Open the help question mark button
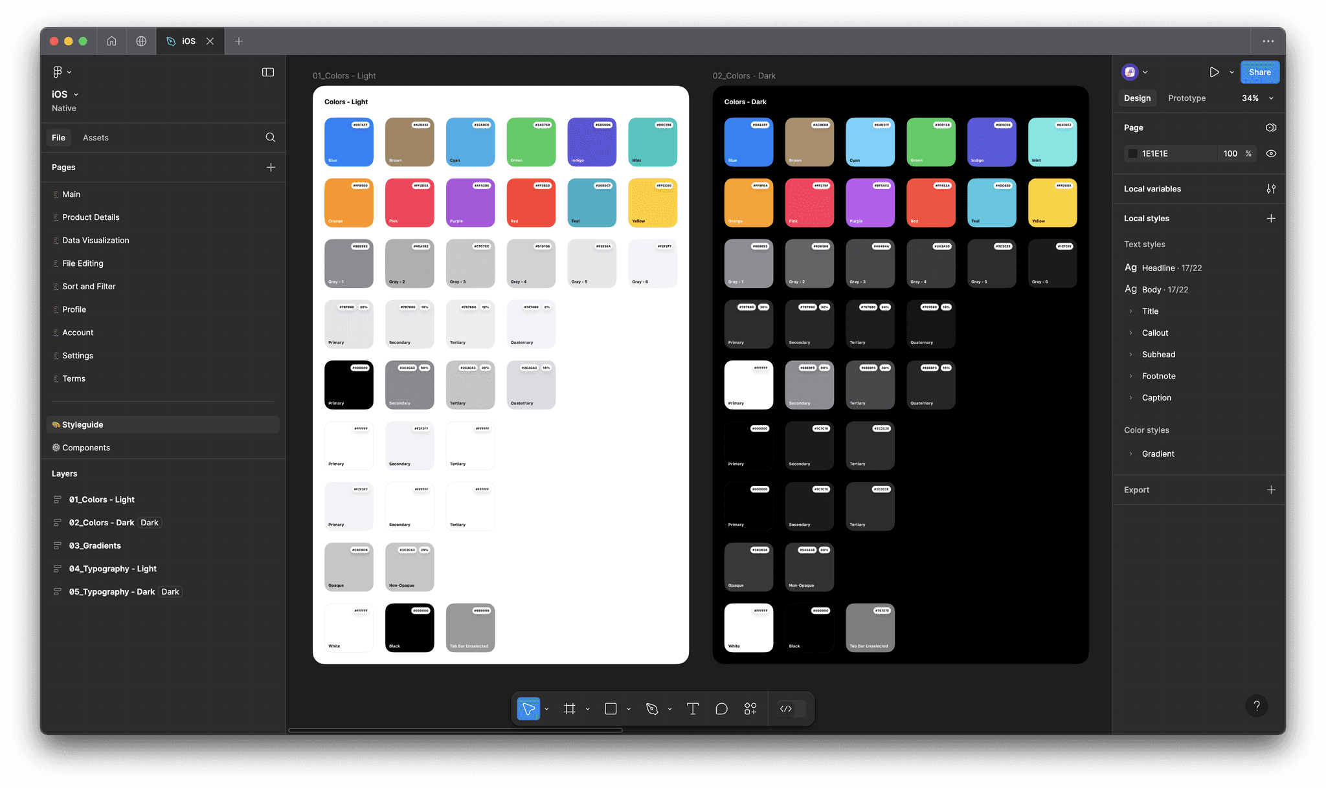The width and height of the screenshot is (1326, 788). [x=1257, y=706]
